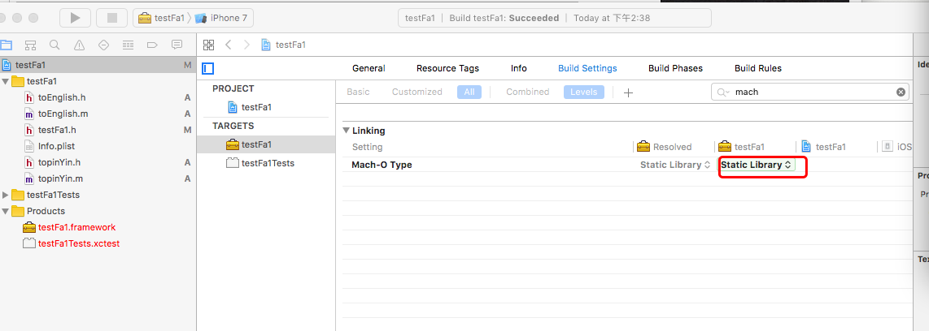
Task: Clear the 'mach' search field
Action: pos(901,92)
